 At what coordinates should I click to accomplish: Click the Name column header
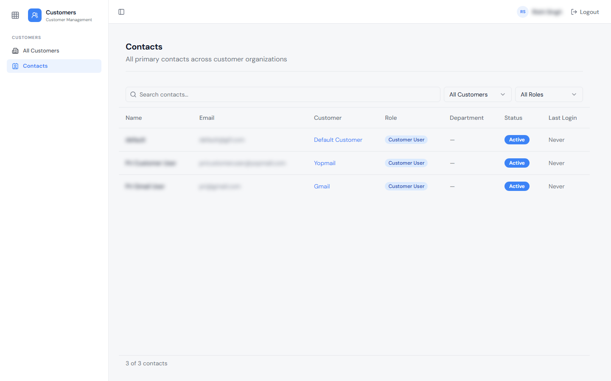tap(134, 118)
